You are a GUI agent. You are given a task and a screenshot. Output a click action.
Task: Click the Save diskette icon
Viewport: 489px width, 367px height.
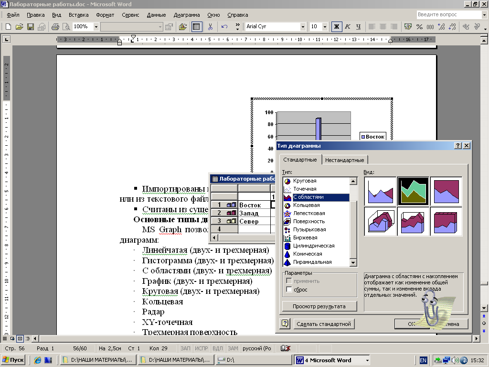(30, 27)
